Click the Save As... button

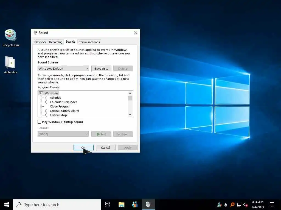101,69
